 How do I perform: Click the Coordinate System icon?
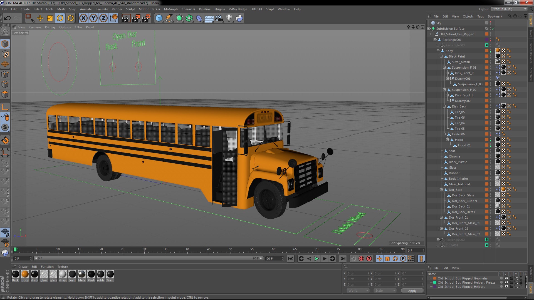click(114, 18)
